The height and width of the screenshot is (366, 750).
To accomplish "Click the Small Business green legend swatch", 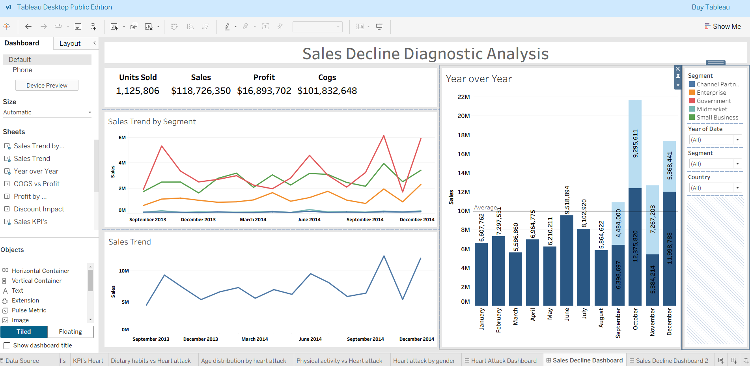I will click(692, 118).
